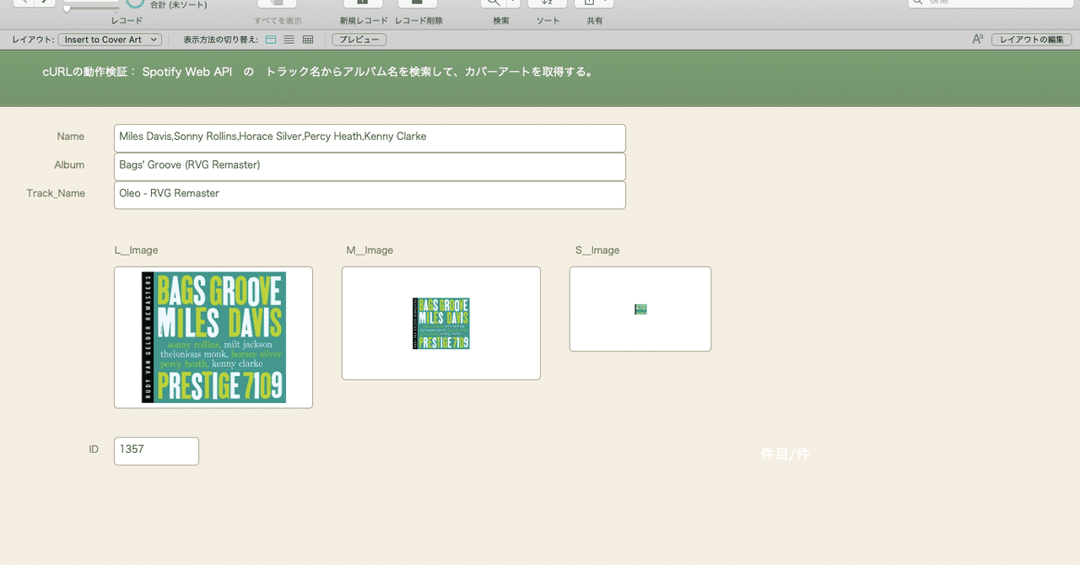This screenshot has width=1080, height=565.
Task: Click the レコード label under slider
Action: click(x=127, y=20)
